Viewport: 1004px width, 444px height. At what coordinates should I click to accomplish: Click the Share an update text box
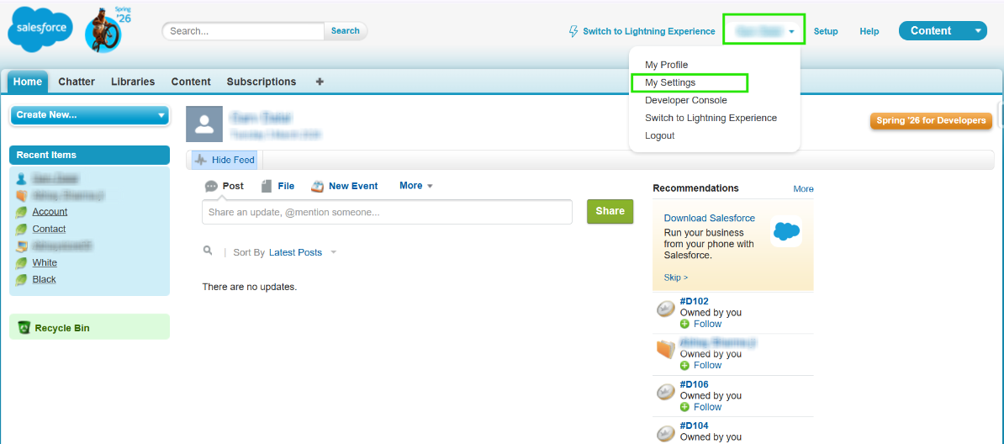click(387, 212)
